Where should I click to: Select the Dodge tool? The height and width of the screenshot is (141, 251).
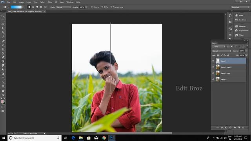coord(3,70)
